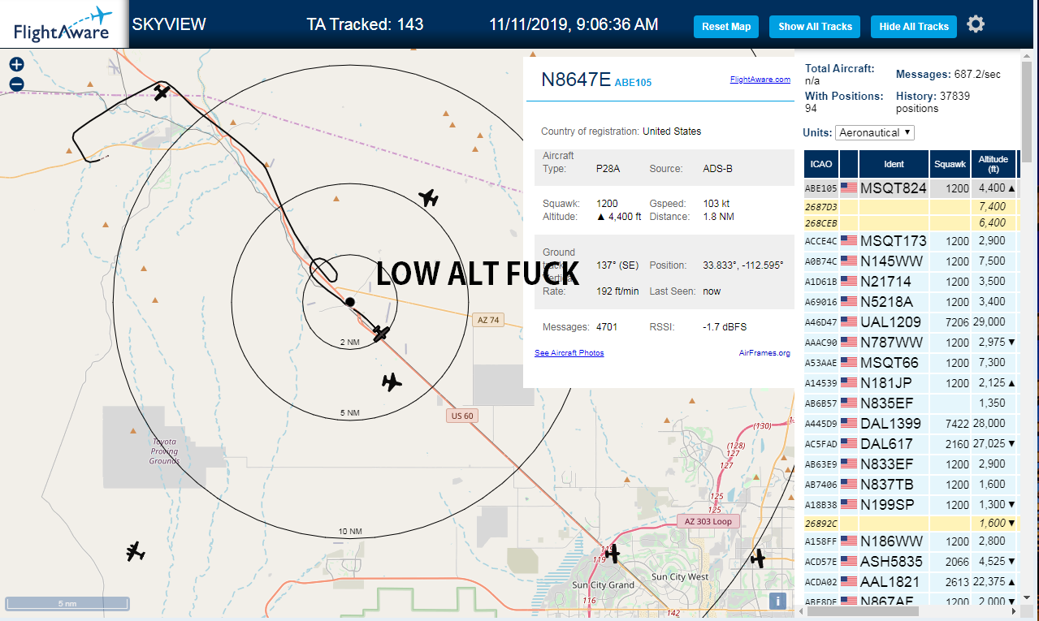Select the aircraft icon south of the 2 NM ring
1039x621 pixels.
click(x=392, y=382)
